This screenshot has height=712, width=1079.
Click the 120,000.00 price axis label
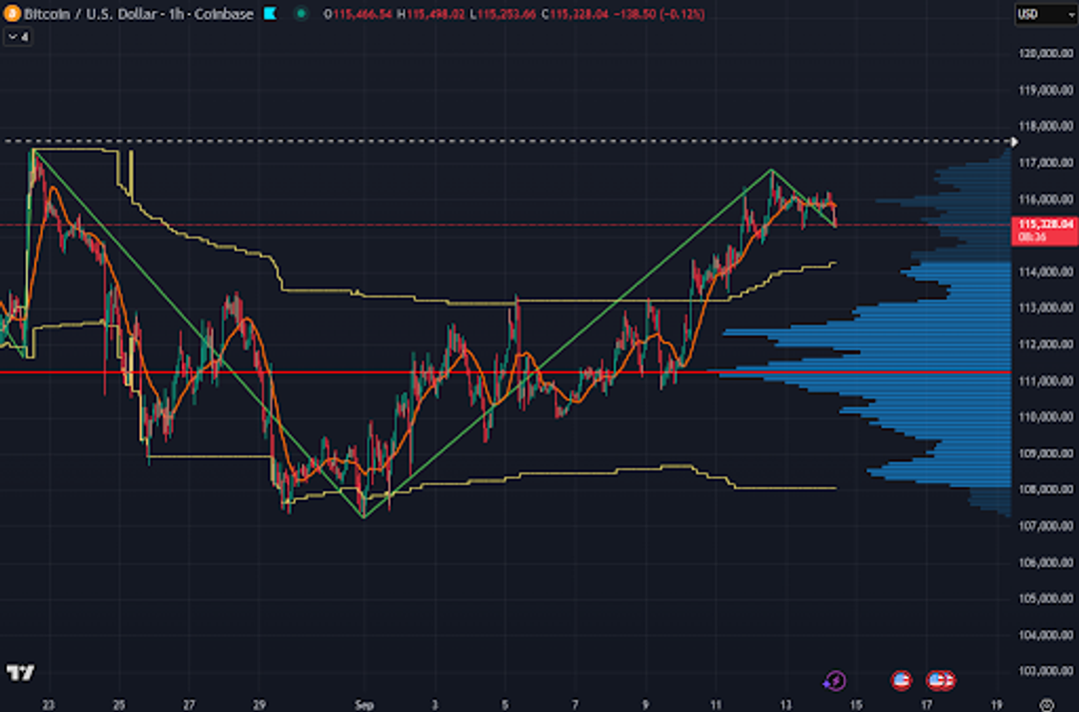tap(1045, 53)
